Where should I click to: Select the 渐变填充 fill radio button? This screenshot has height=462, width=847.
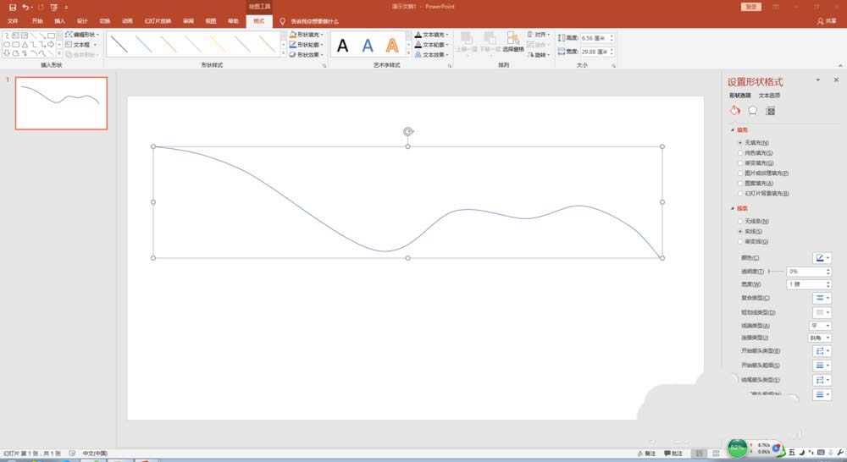tap(740, 163)
